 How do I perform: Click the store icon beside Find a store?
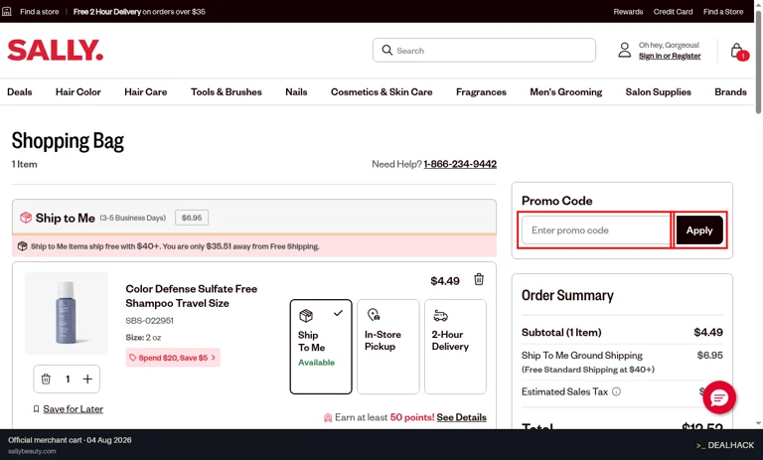[x=7, y=11]
